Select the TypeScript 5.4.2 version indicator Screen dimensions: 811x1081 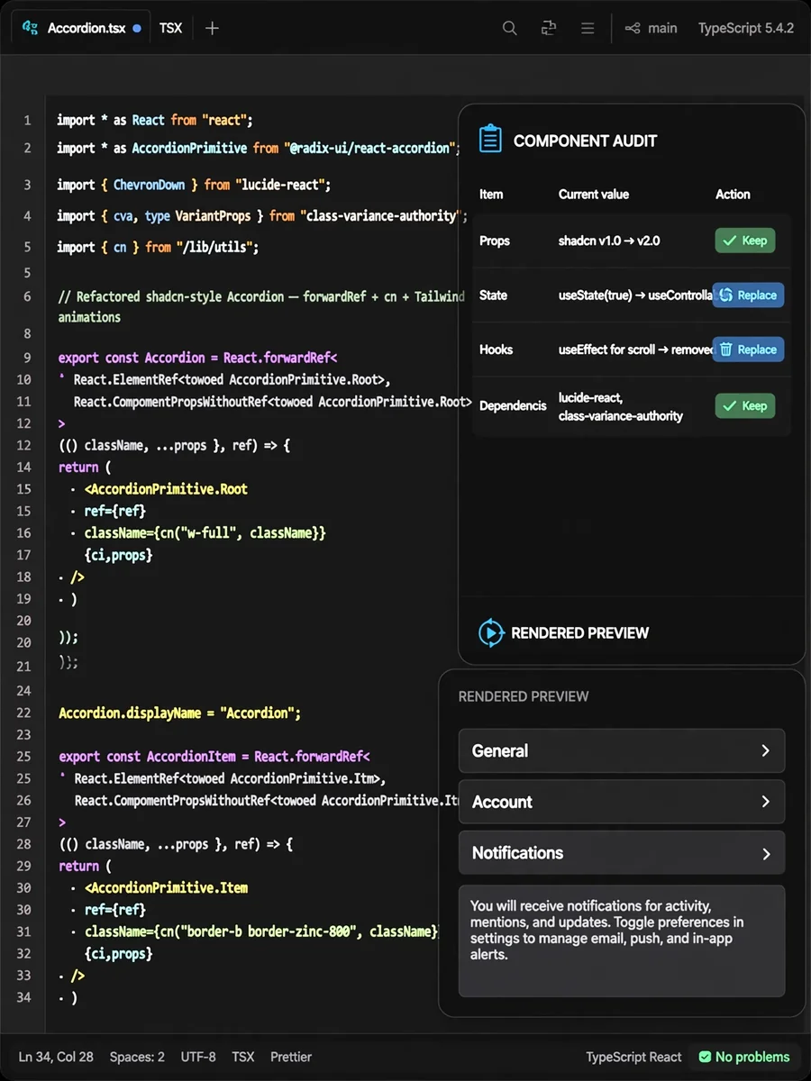[x=746, y=28]
